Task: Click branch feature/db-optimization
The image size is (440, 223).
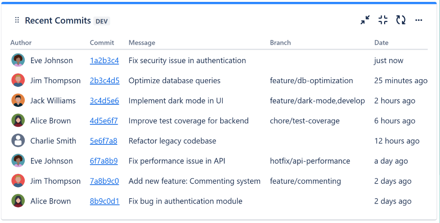Action: point(312,81)
